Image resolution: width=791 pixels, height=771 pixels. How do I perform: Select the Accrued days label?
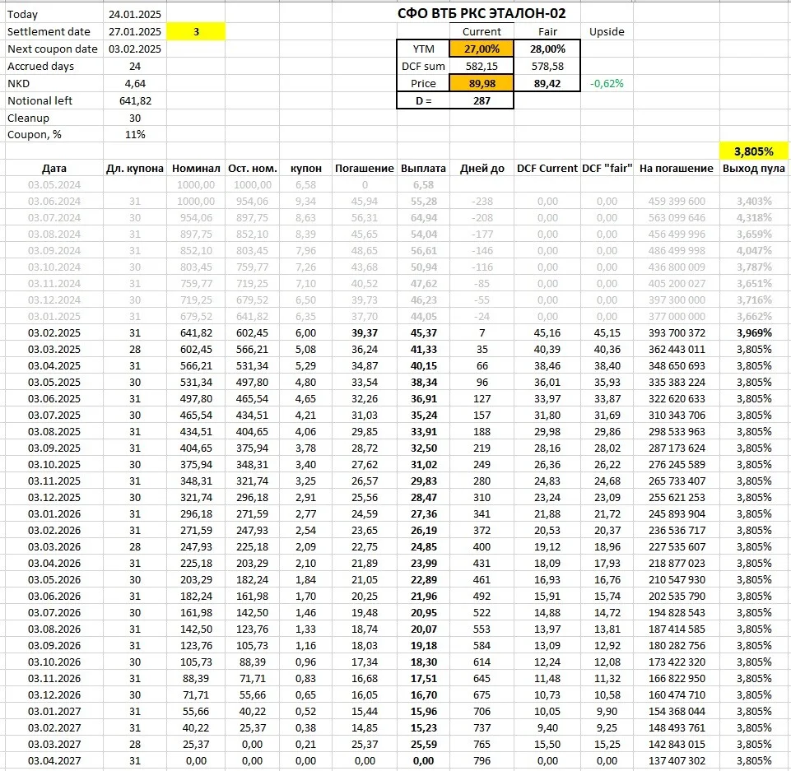click(x=40, y=66)
